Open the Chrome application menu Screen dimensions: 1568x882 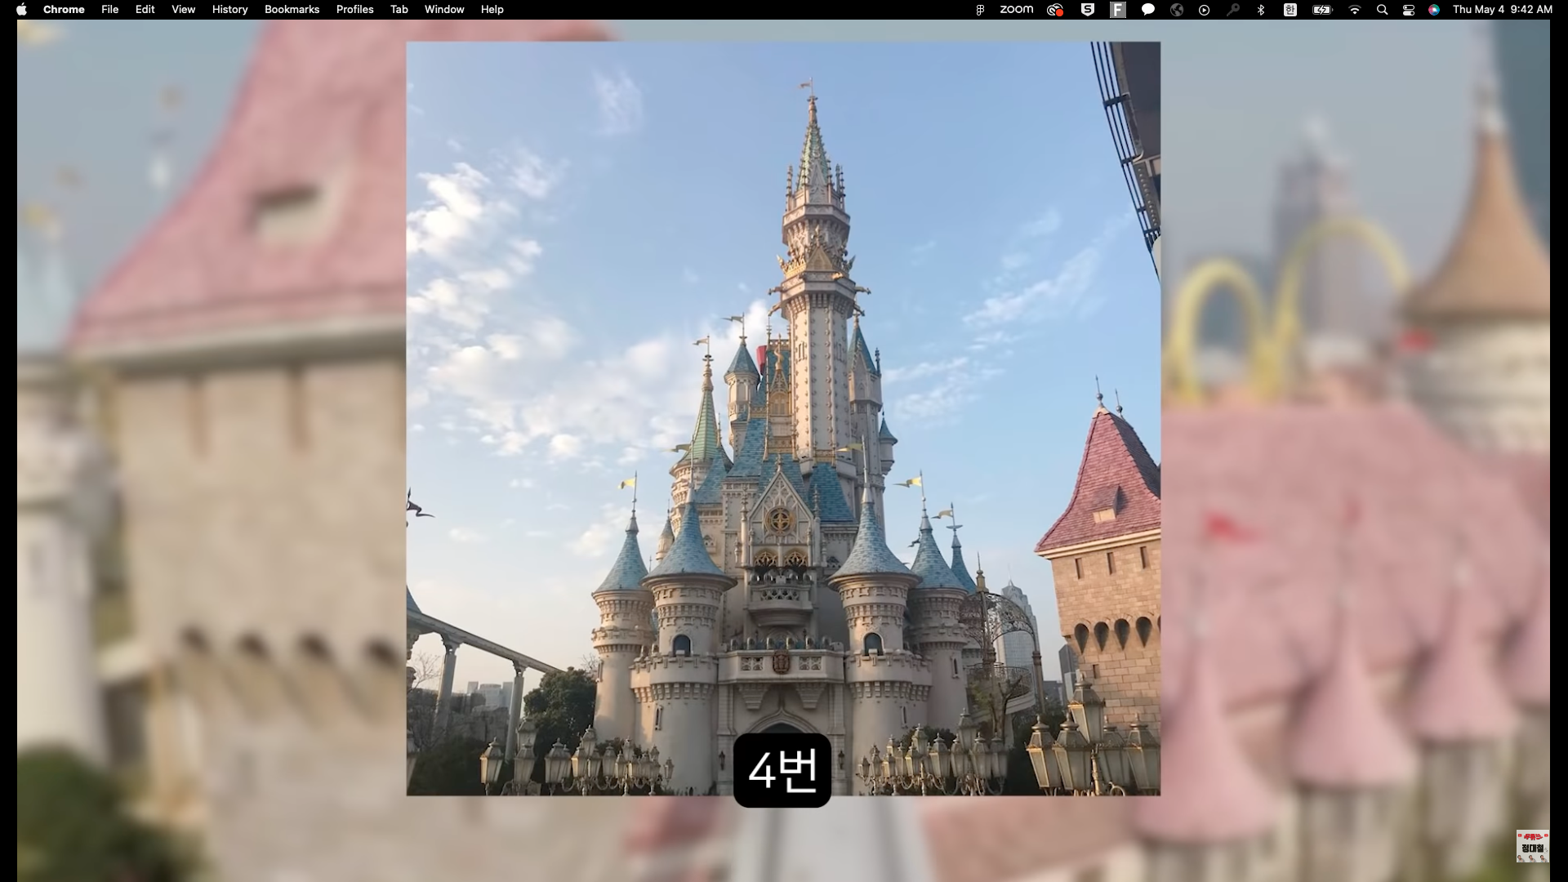64,10
